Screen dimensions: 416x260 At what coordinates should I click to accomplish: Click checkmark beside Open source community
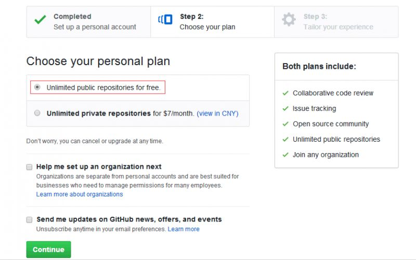(x=285, y=124)
